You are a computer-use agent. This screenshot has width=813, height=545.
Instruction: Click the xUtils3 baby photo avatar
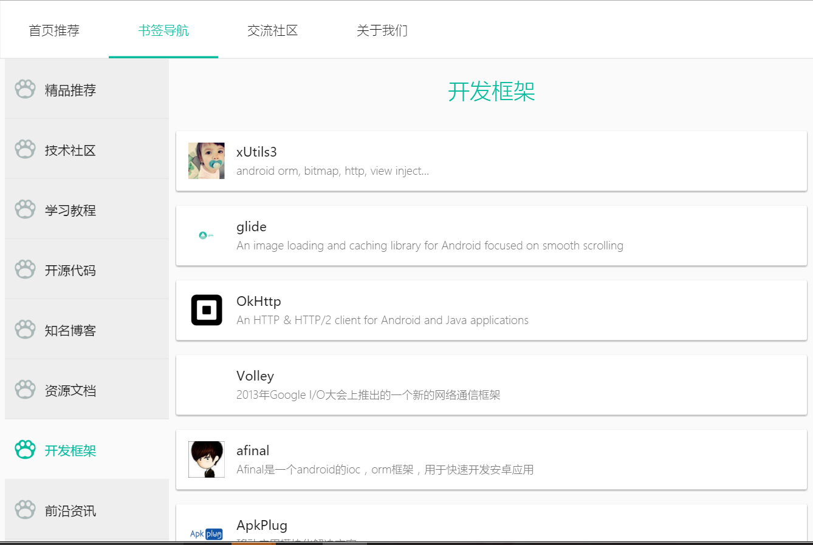pos(207,161)
